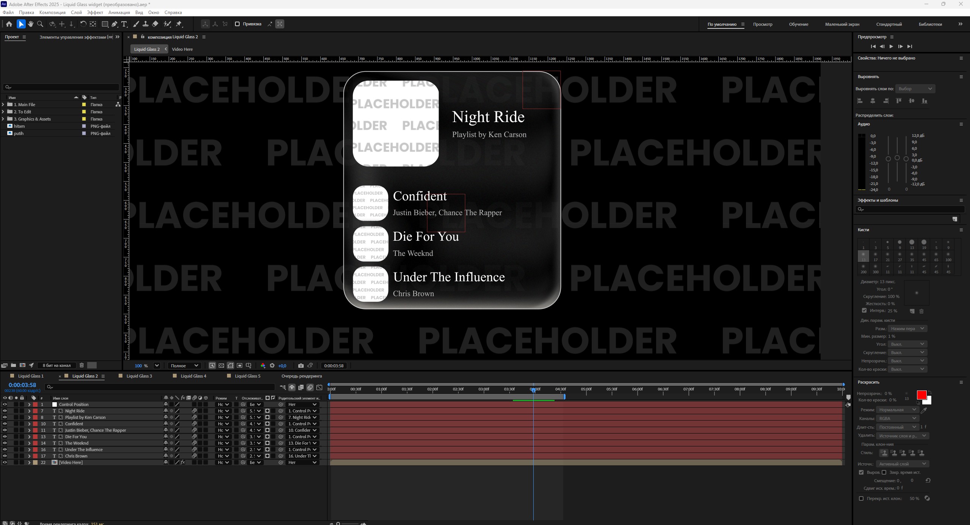
Task: Open the Полное resolution dropdown
Action: point(185,365)
